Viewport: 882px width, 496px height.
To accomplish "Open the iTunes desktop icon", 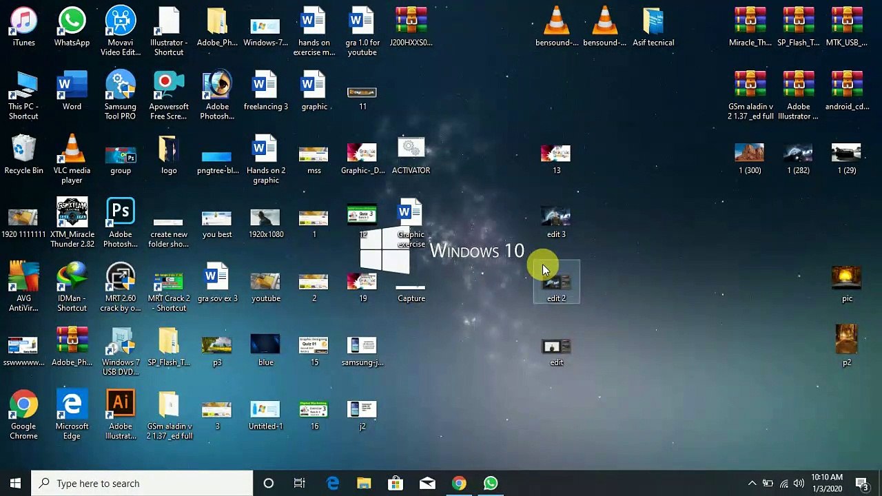I will click(x=23, y=27).
